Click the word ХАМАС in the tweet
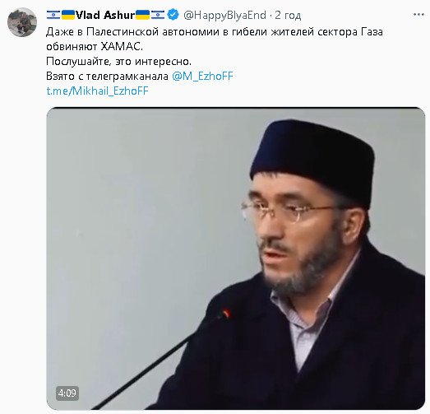430x414 pixels. tap(122, 47)
